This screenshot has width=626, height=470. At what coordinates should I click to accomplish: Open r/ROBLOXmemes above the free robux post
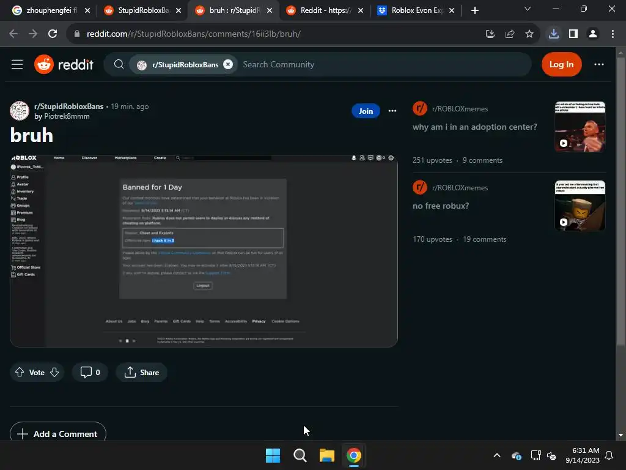click(x=460, y=188)
